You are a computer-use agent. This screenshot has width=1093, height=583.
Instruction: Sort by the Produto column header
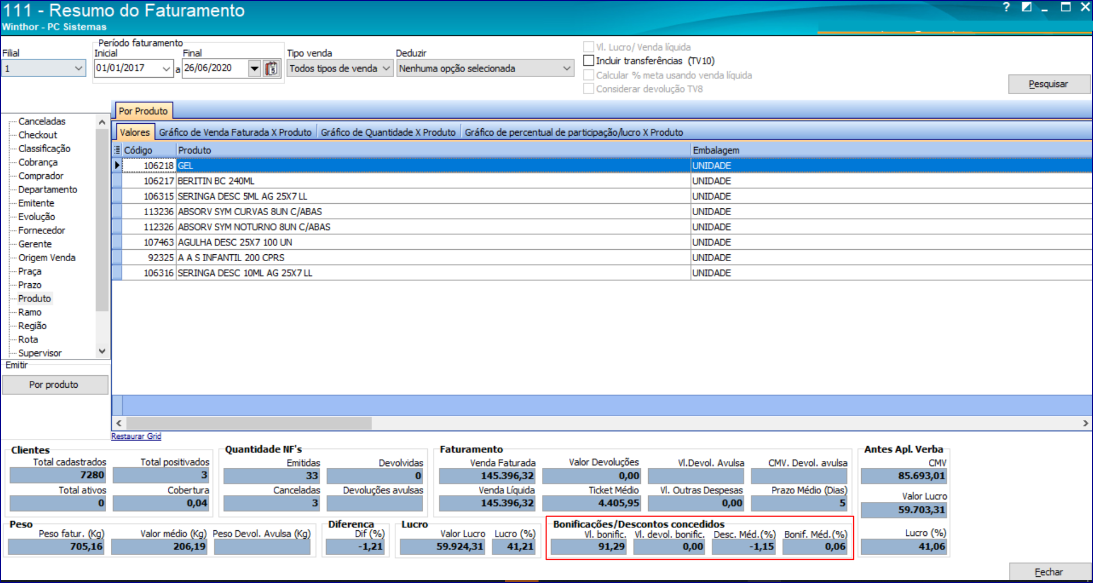pyautogui.click(x=433, y=150)
